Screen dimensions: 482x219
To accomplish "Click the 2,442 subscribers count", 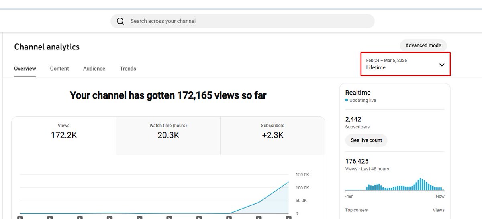I will pyautogui.click(x=353, y=119).
